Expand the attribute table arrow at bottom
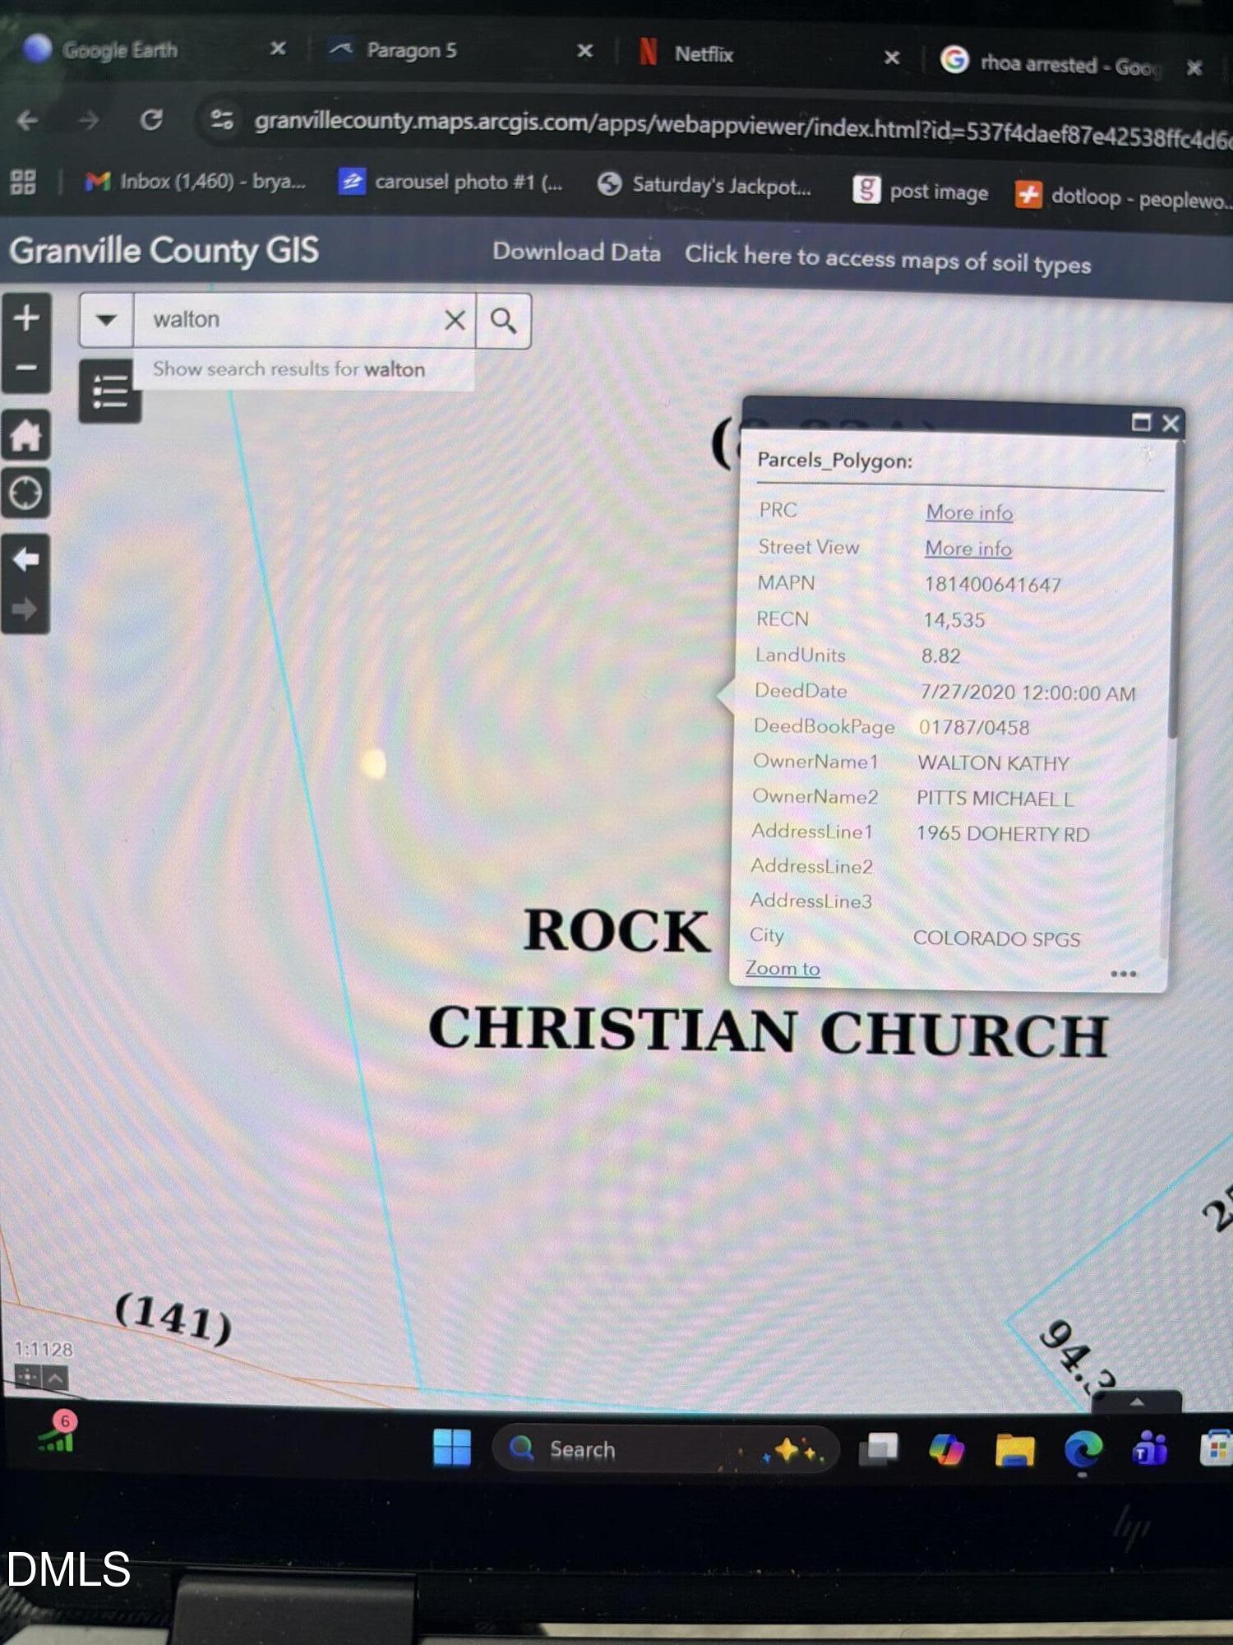 click(x=1137, y=1402)
